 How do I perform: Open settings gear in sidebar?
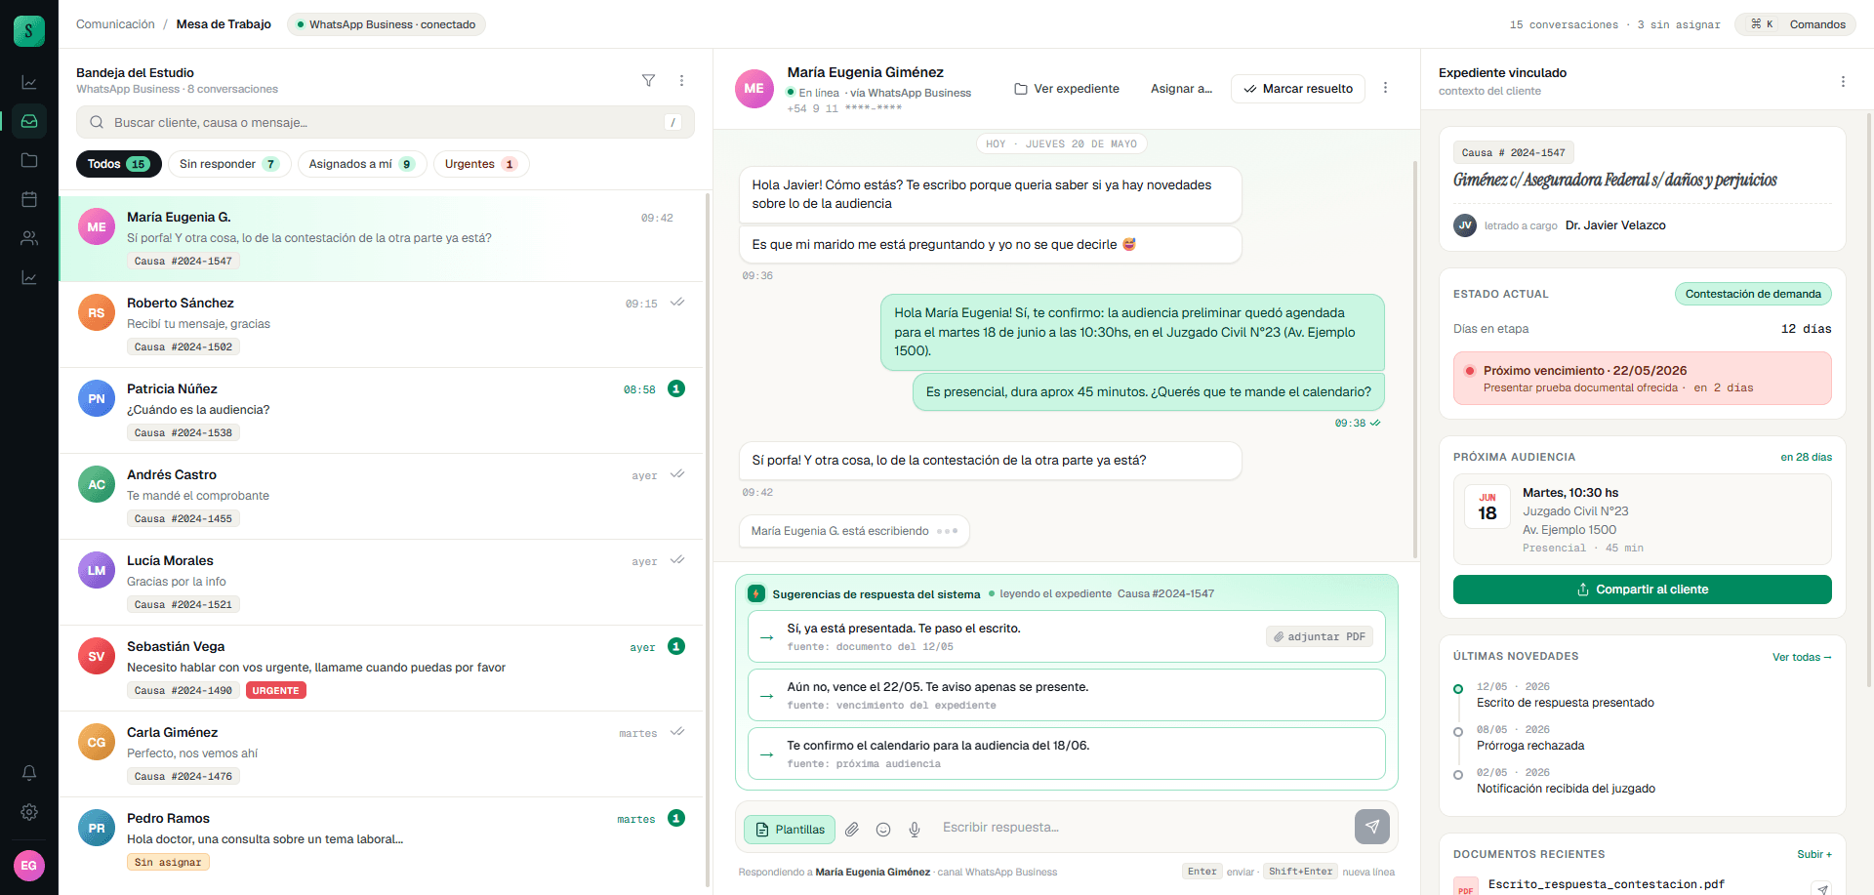tap(29, 812)
